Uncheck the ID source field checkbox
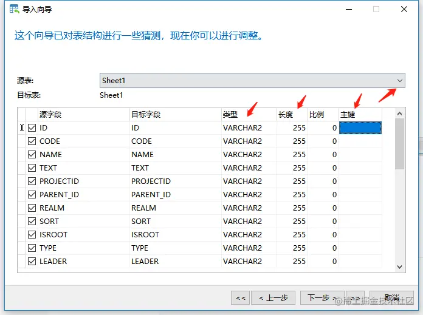Screen dimensions: 423x315 point(32,127)
